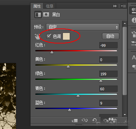
Task: Click the 自动 auto button
Action: coord(111,36)
